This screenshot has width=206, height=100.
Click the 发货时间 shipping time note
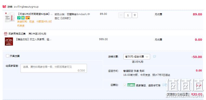[x=34, y=24]
